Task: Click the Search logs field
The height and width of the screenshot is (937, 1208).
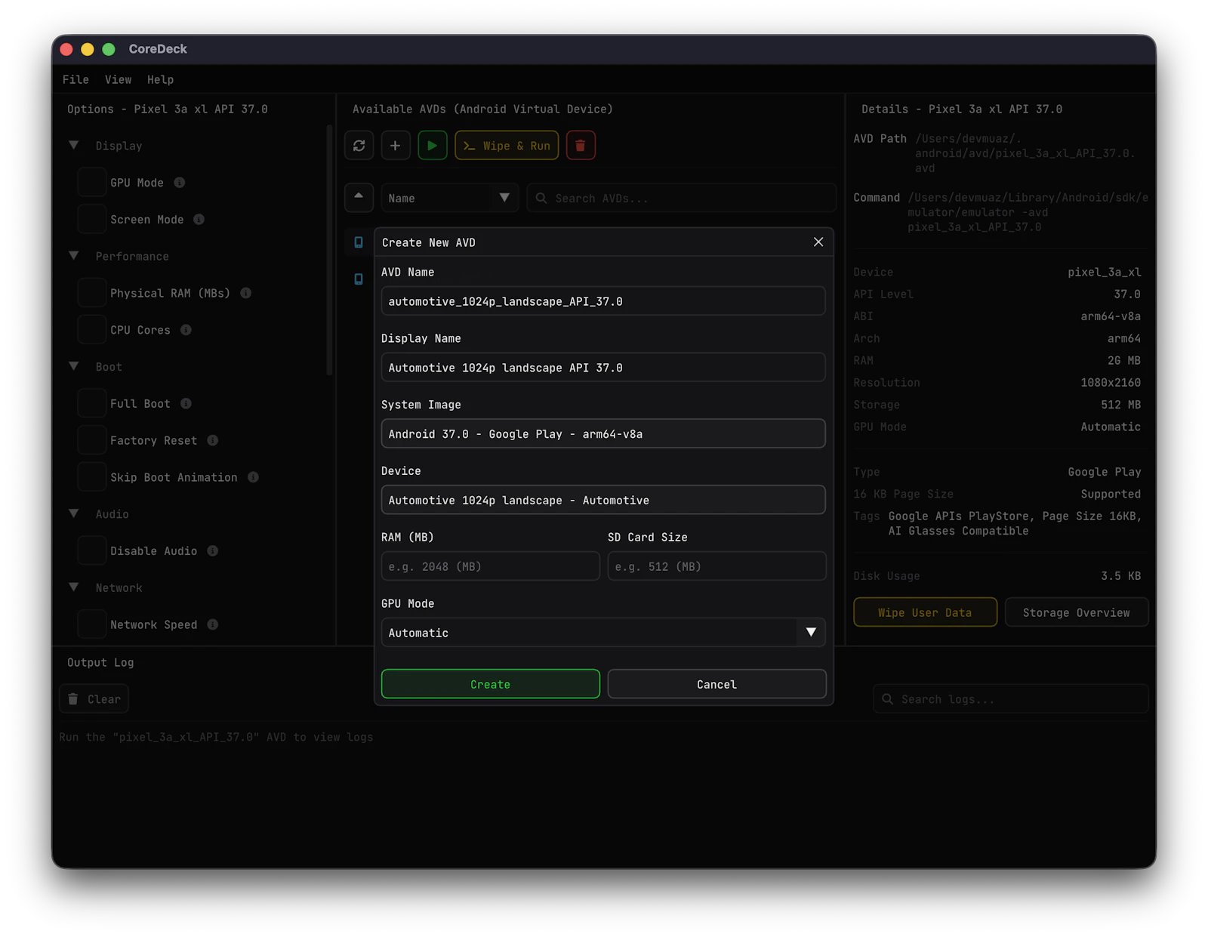Action: point(1011,699)
